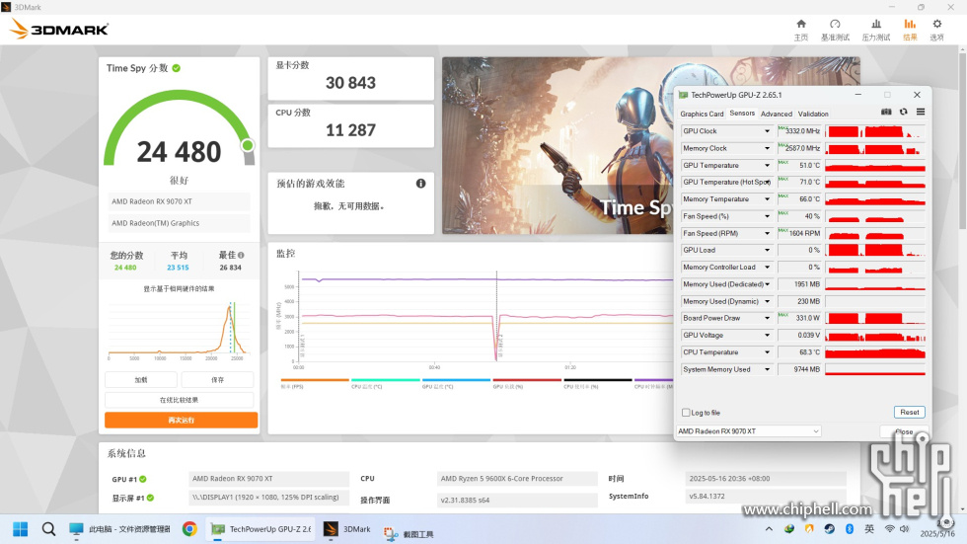
Task: Click the 平均 score 23 515
Action: 179,268
